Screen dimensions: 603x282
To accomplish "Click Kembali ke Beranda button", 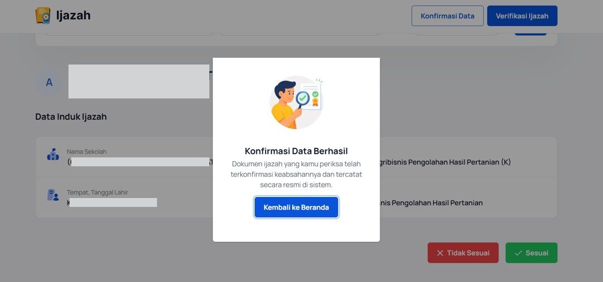I will click(296, 207).
